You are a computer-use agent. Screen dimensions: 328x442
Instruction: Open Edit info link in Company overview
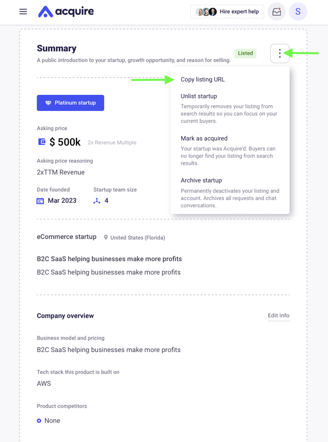[278, 315]
